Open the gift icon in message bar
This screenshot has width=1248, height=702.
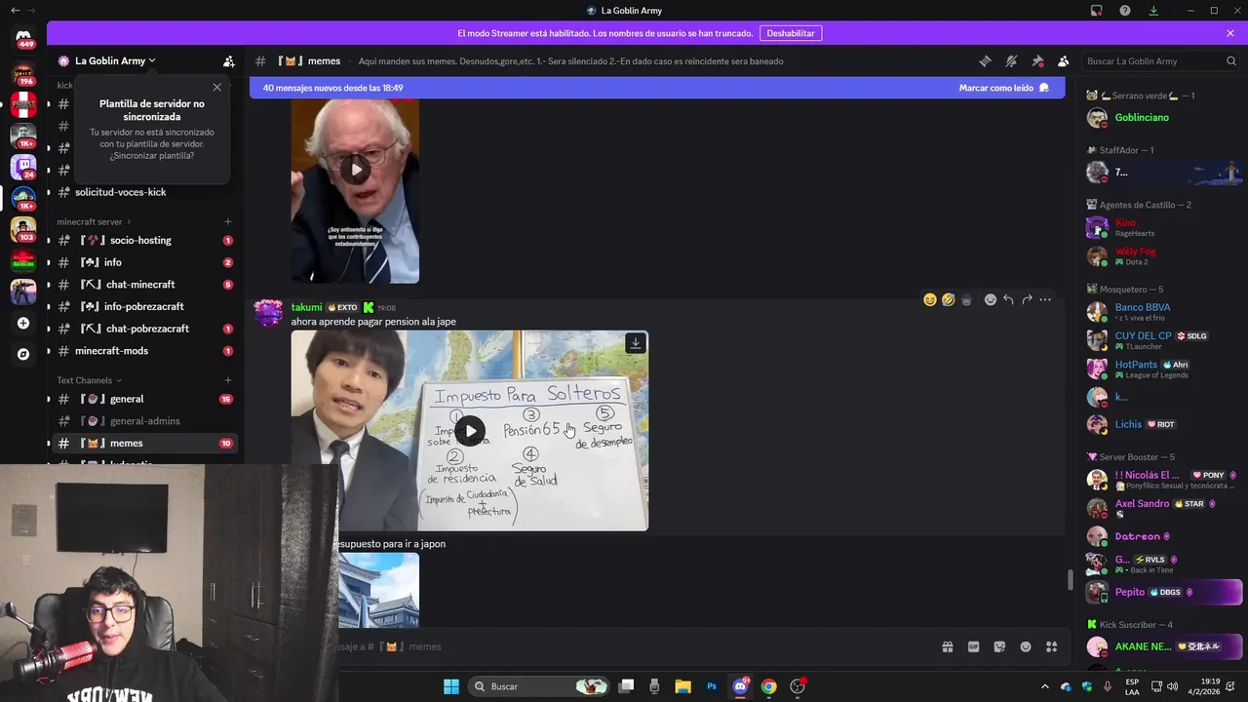pyautogui.click(x=947, y=646)
